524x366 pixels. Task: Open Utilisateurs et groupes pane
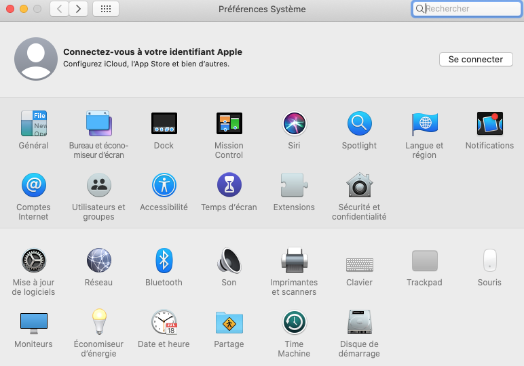(x=99, y=185)
